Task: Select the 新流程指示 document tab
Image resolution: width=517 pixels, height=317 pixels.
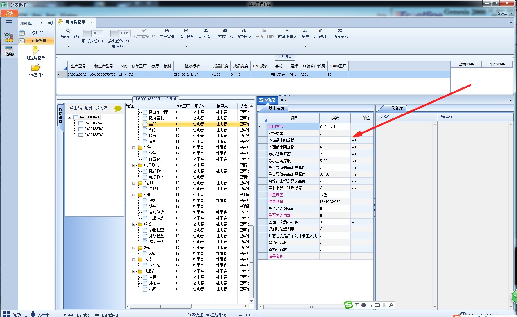Action: 75,22
